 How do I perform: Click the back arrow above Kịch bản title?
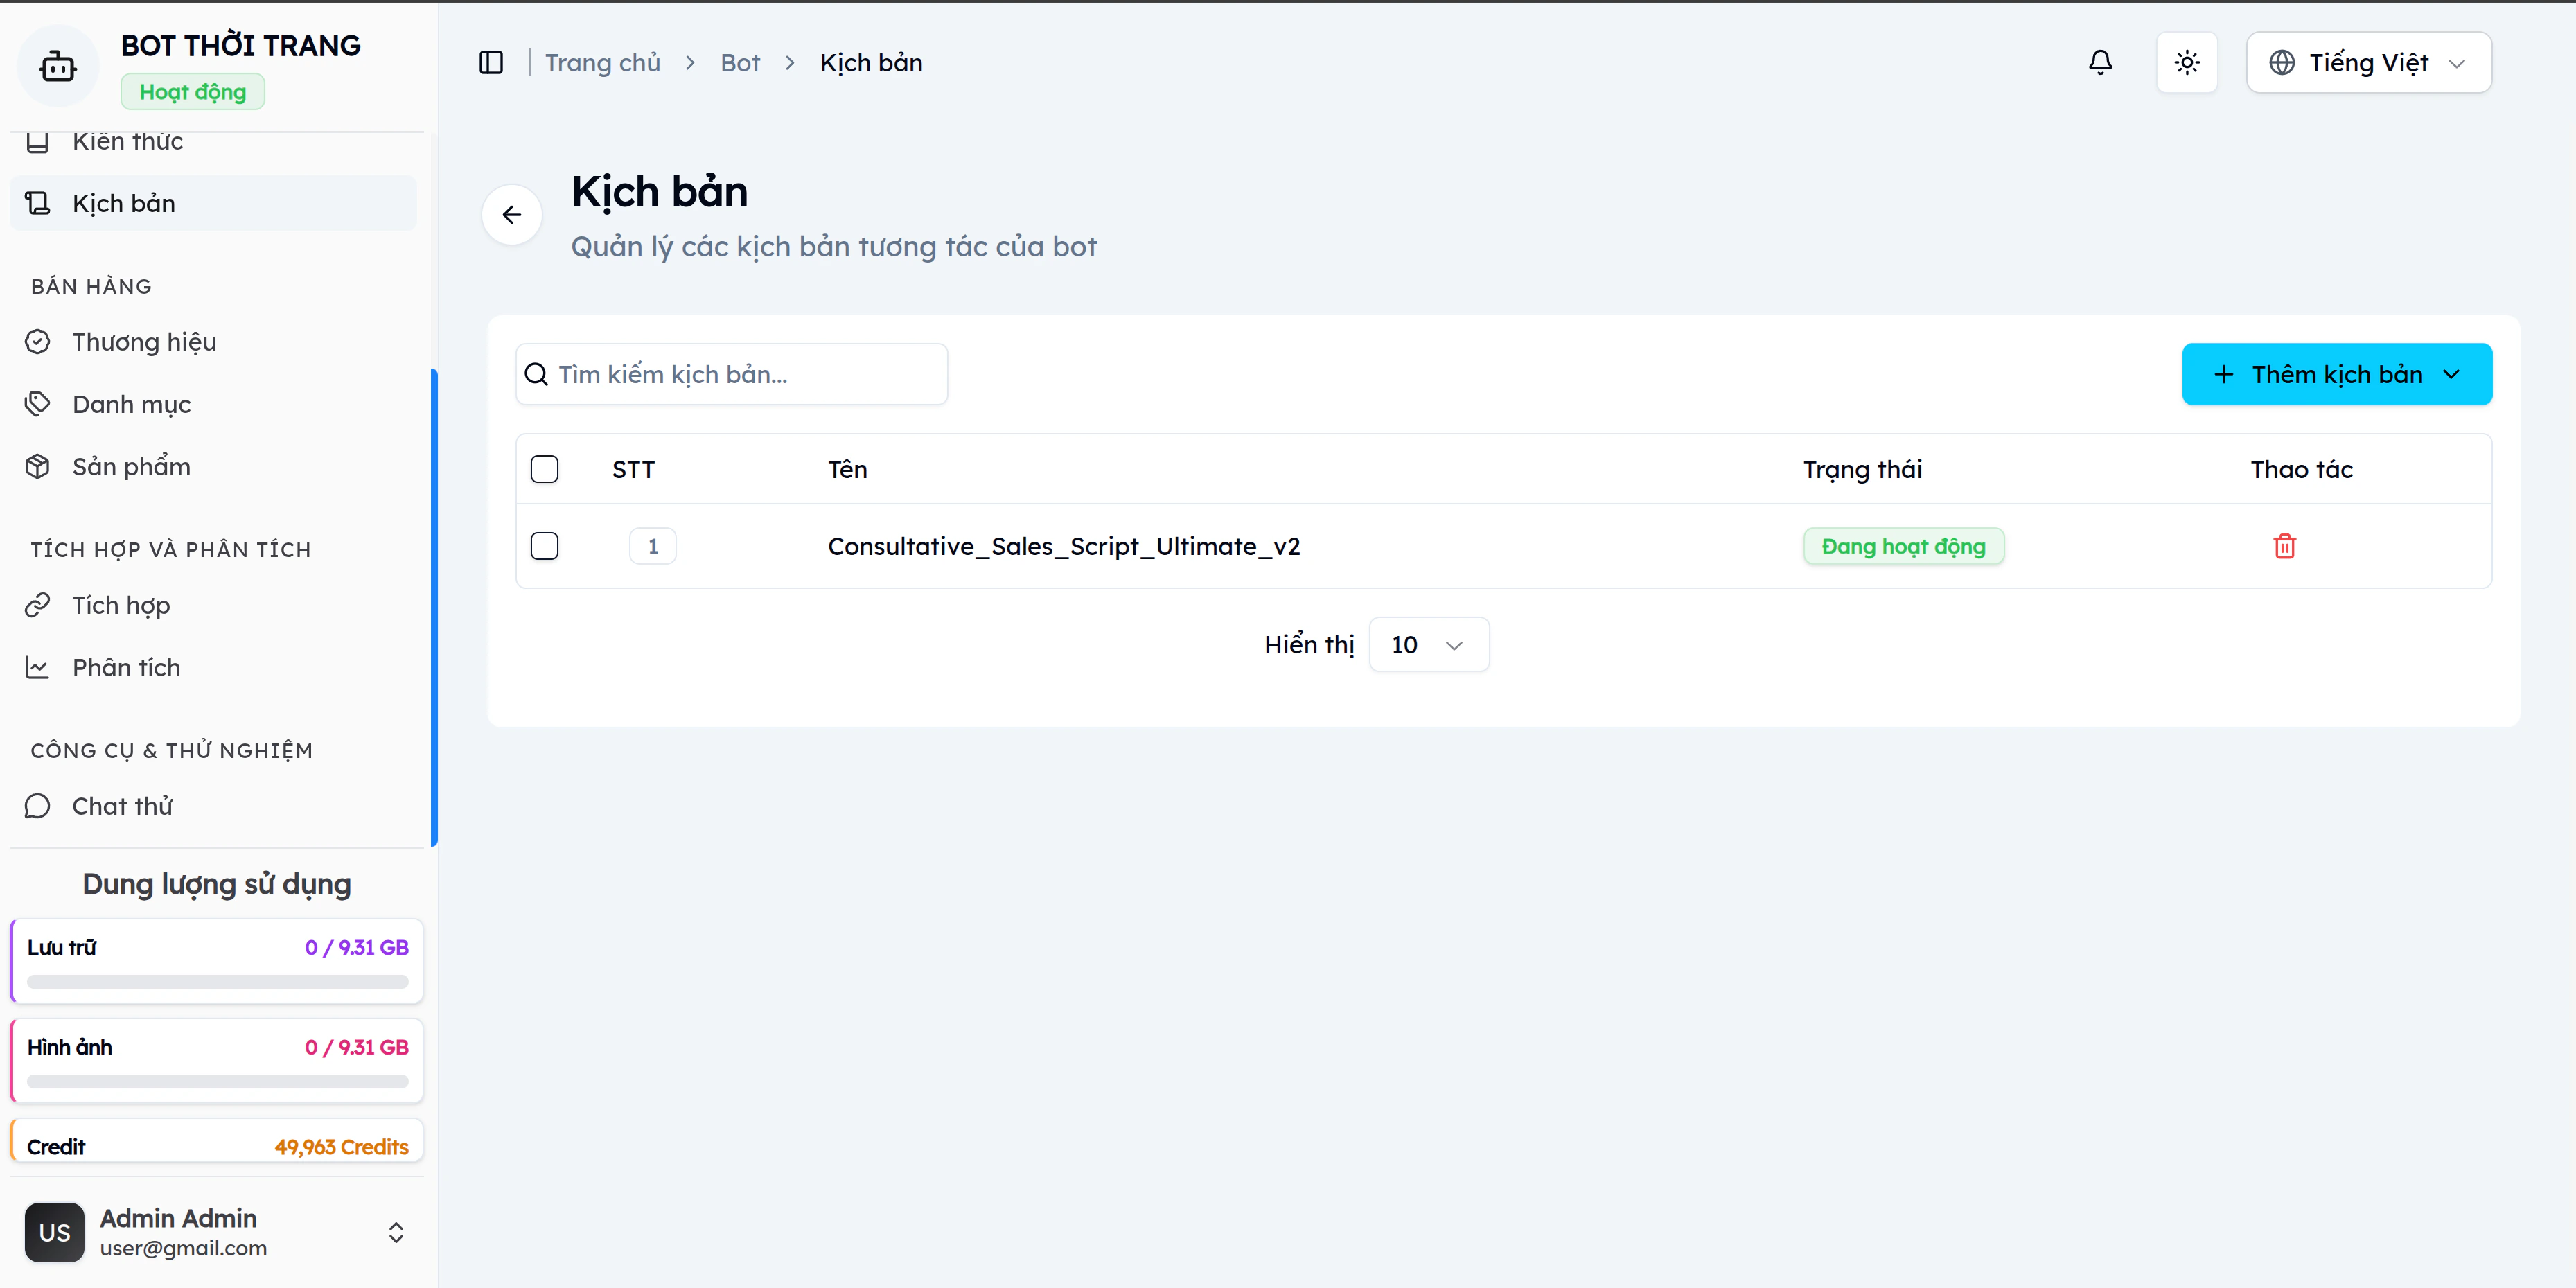(511, 214)
